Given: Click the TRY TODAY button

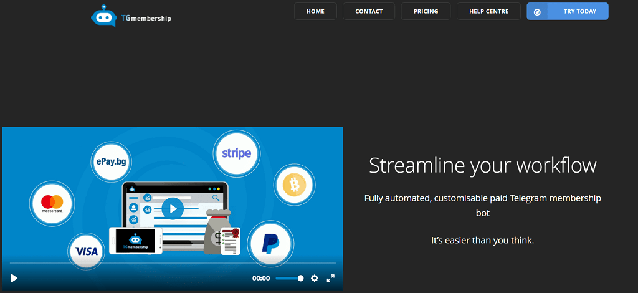Looking at the screenshot, I should tap(568, 11).
